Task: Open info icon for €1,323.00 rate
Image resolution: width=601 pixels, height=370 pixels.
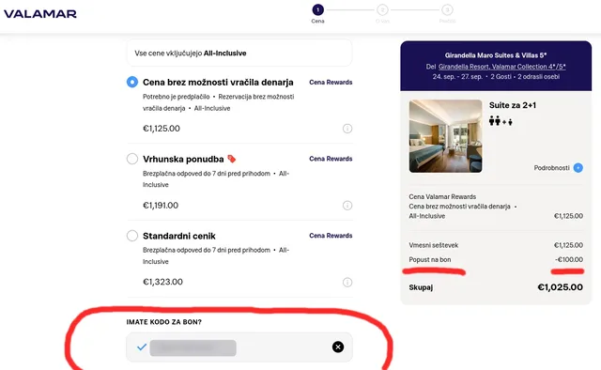Action: coord(347,283)
